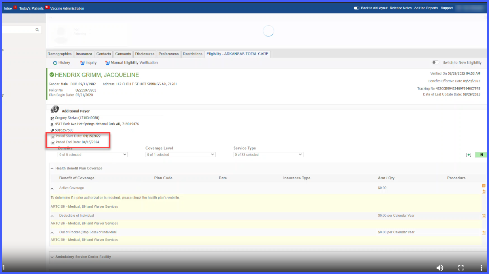Toggle Back to old layout switch
The width and height of the screenshot is (489, 274).
click(x=356, y=8)
